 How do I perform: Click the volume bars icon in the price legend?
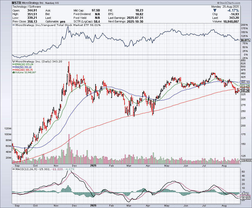tap(14, 73)
